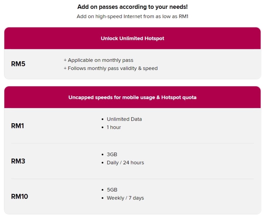Click the Add on passes heading
The height and width of the screenshot is (217, 265).
(132, 7)
